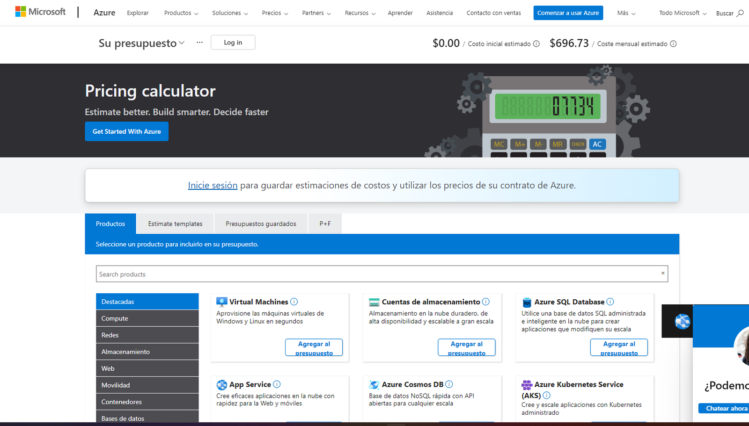
Task: Select the Redes category
Action: [x=147, y=335]
